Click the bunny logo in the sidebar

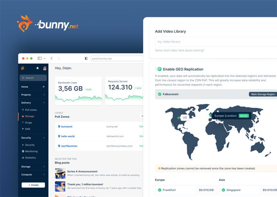point(23,68)
